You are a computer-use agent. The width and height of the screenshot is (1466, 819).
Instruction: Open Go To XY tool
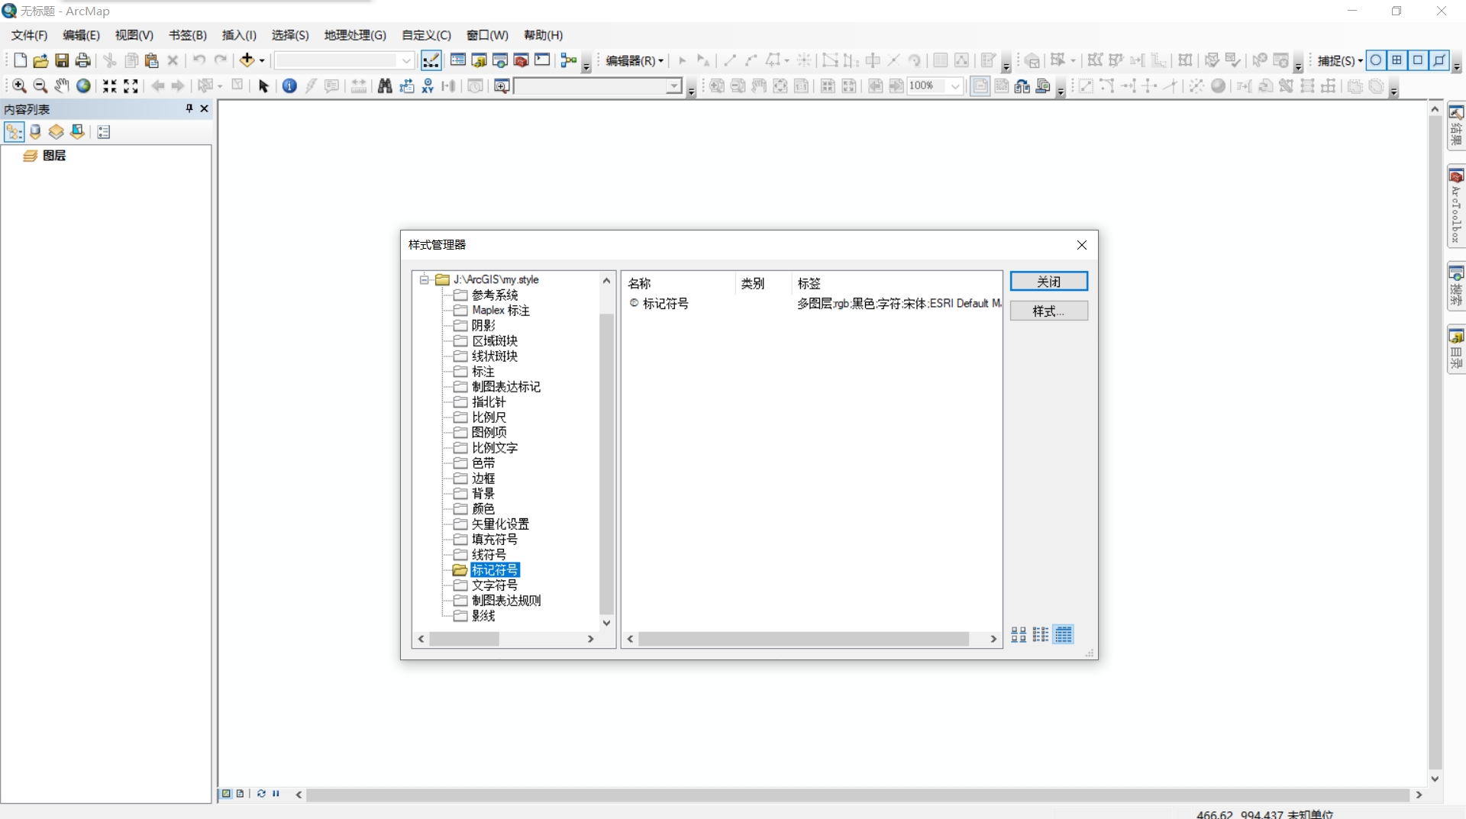pos(428,86)
